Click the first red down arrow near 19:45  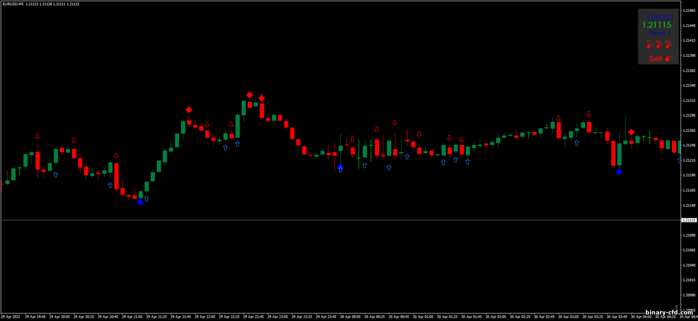click(x=37, y=136)
